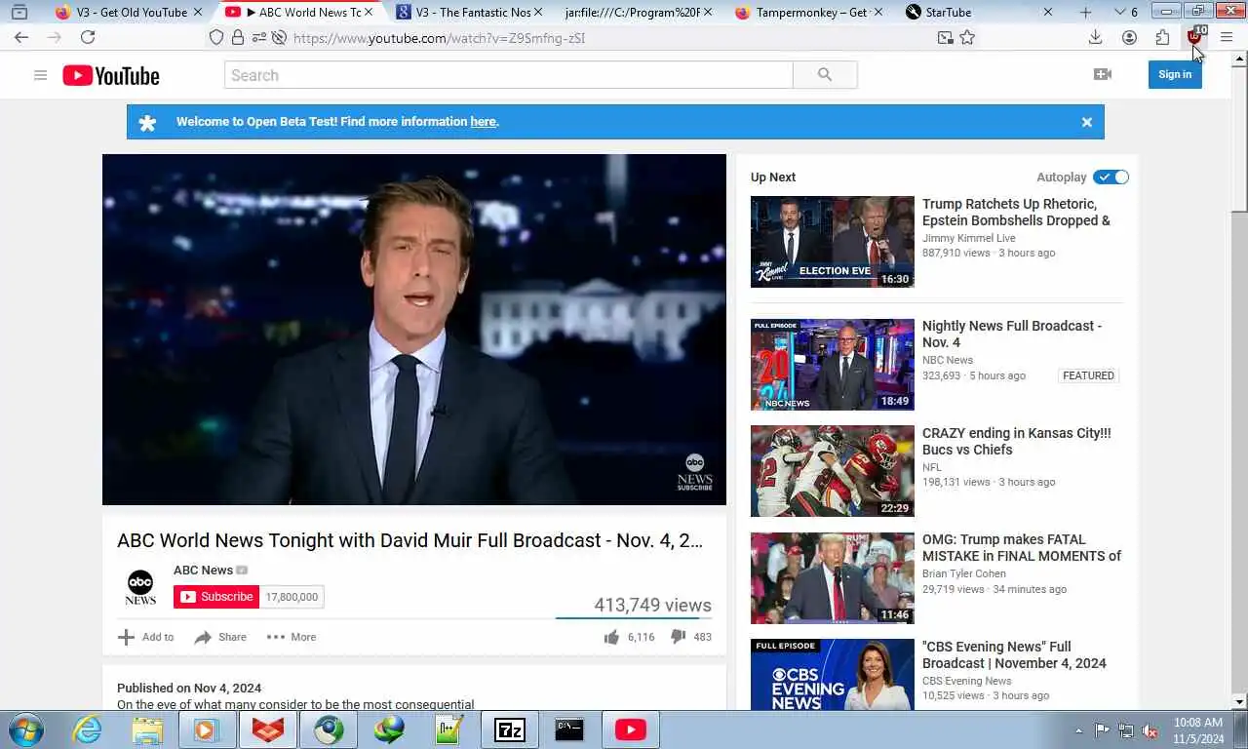Screen dimensions: 1248x749
Task: Click the FEATURED badge
Action: pyautogui.click(x=1088, y=375)
